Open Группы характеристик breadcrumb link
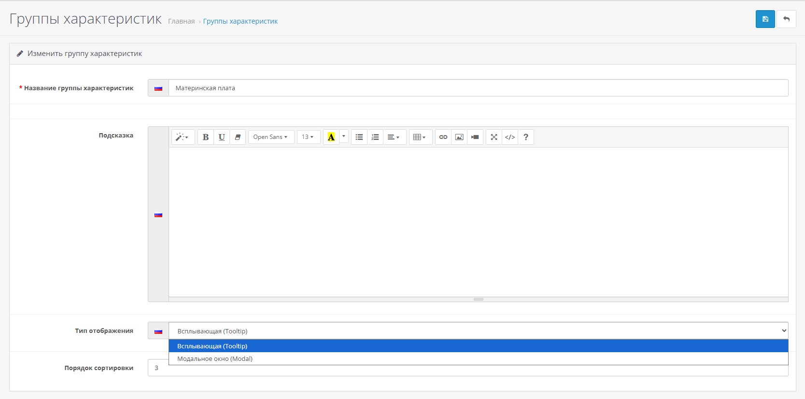 [x=240, y=21]
